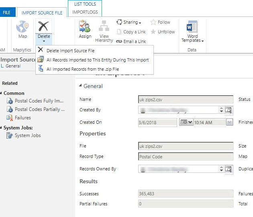Open System Jobs related link

[28, 135]
